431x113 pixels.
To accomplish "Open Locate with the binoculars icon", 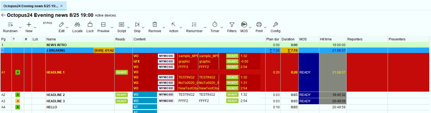I will (77, 25).
